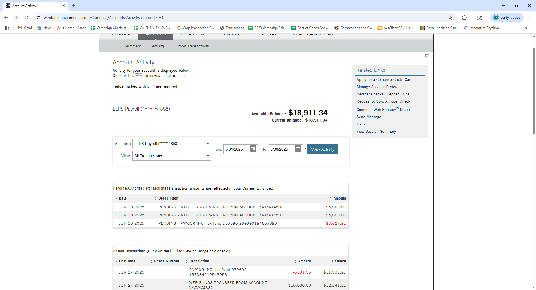The image size is (536, 290).
Task: Bookmark this page with star icon
Action: (x=450, y=18)
